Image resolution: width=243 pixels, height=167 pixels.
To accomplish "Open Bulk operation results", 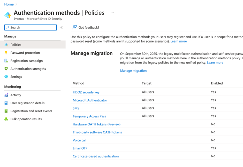I will pos(26,119).
